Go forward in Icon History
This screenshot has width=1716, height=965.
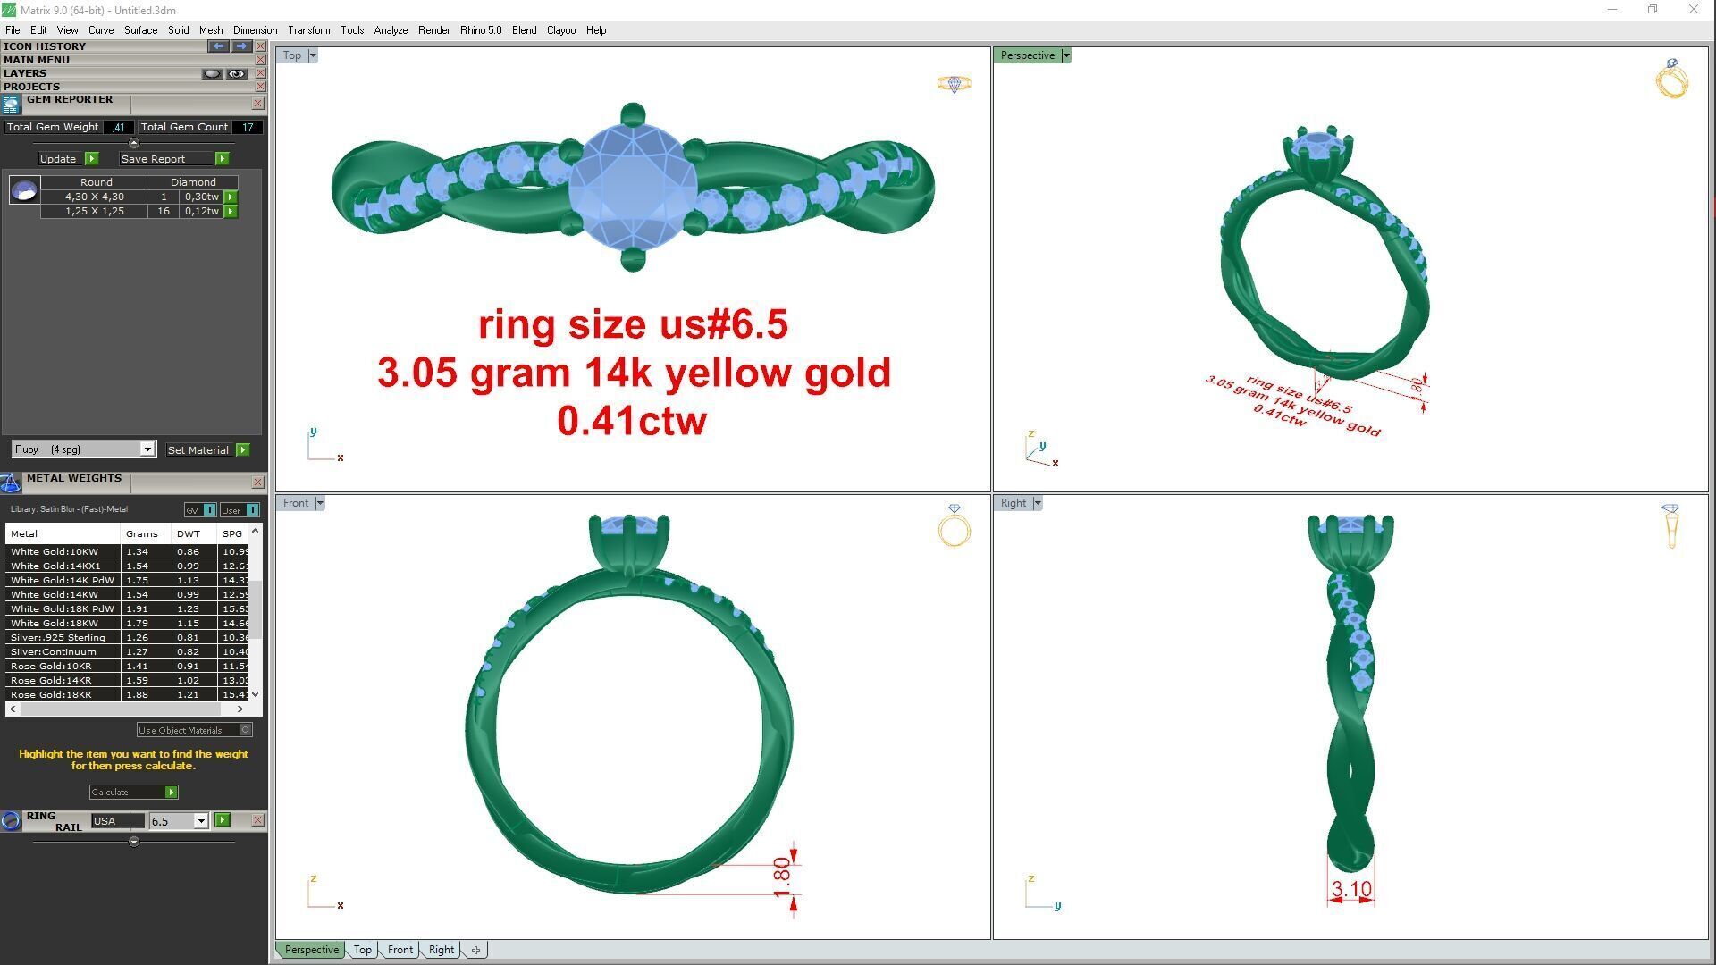241,46
